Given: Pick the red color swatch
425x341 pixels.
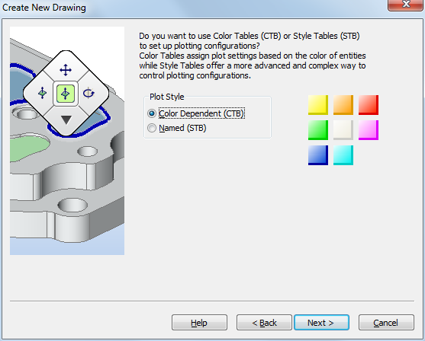Looking at the screenshot, I should [x=369, y=105].
